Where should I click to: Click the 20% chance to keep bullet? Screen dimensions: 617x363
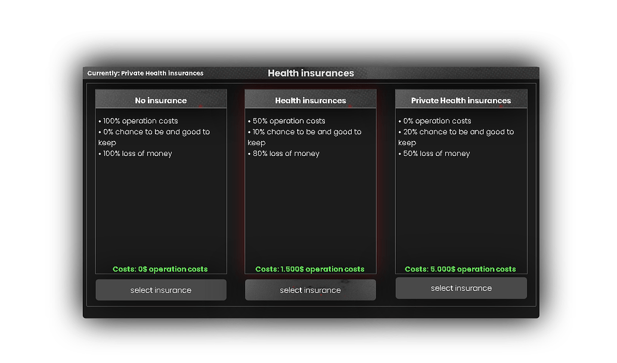tap(455, 132)
